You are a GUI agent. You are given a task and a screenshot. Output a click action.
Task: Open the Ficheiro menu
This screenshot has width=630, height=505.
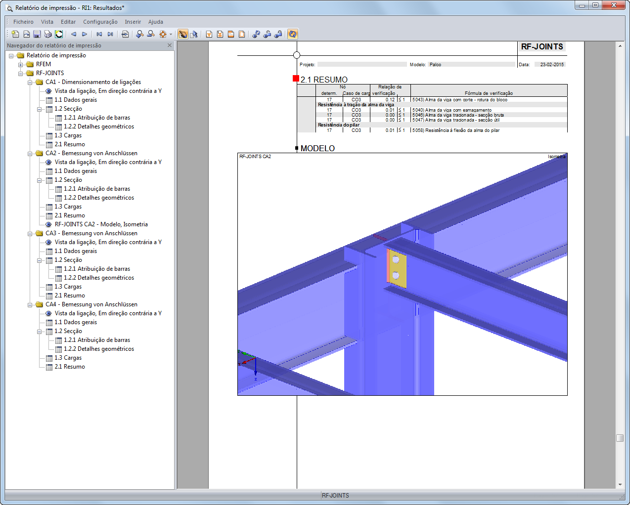pyautogui.click(x=23, y=22)
